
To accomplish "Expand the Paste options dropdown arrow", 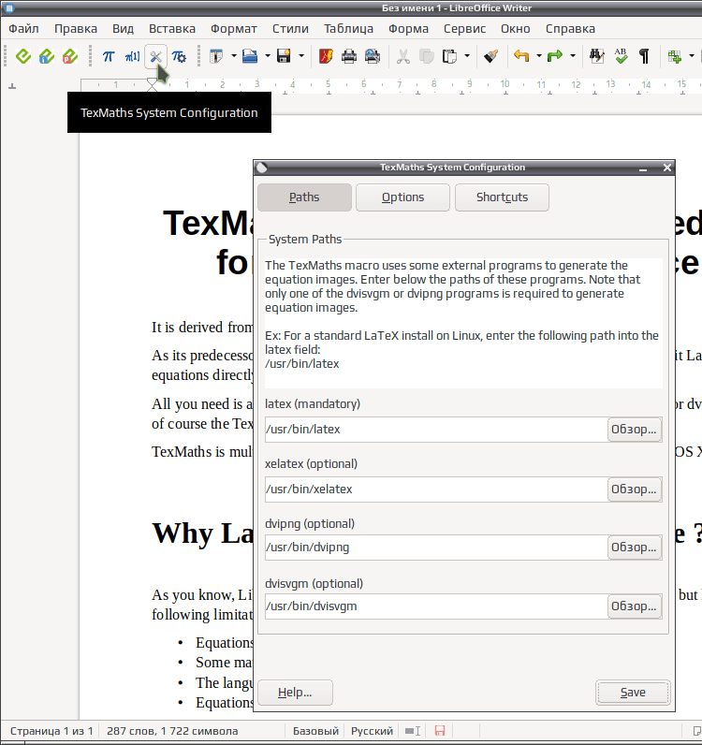I will pos(467,56).
